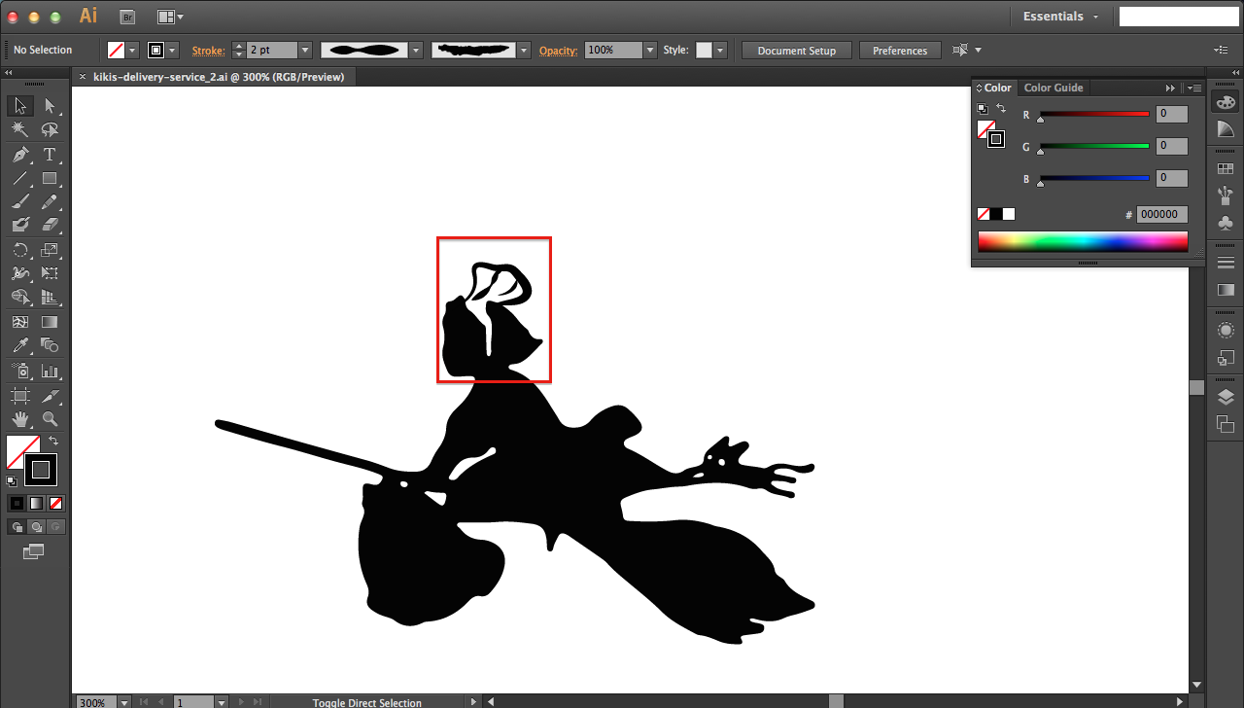The width and height of the screenshot is (1244, 708).
Task: Change Screen Mode button in toolbox
Action: [x=34, y=551]
